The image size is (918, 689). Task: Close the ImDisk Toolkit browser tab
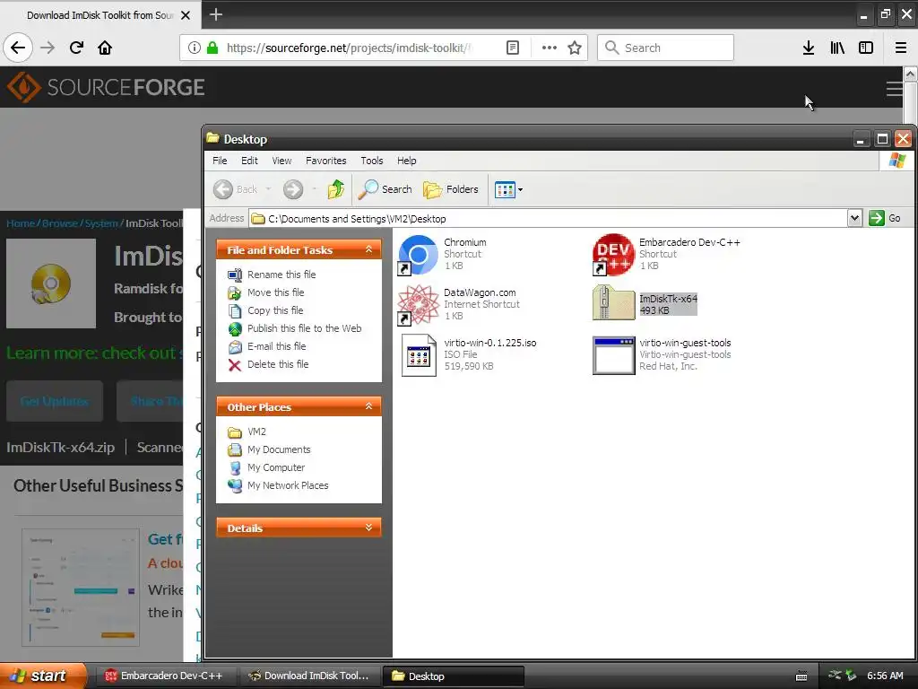tap(186, 15)
